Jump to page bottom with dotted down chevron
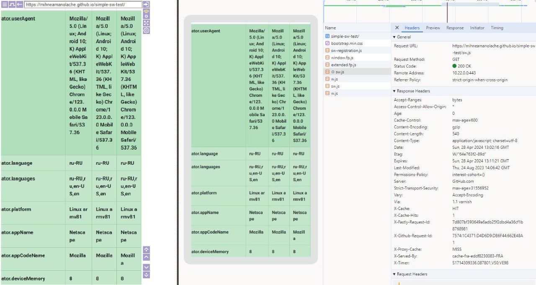The height and width of the screenshot is (285, 536). [146, 275]
